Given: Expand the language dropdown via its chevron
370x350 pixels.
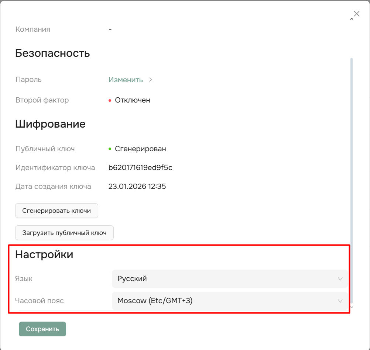Looking at the screenshot, I should pyautogui.click(x=340, y=279).
